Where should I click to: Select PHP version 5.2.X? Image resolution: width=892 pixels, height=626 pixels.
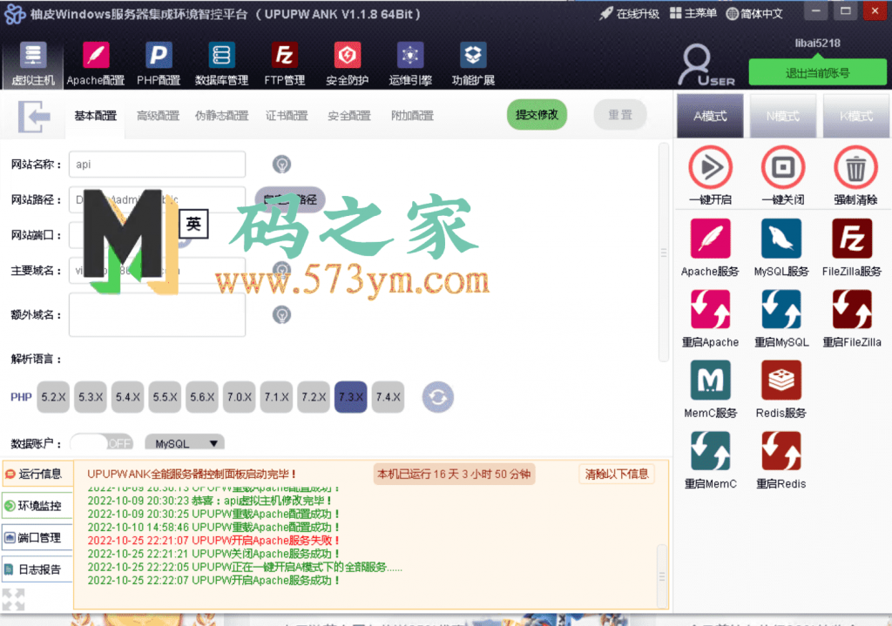pyautogui.click(x=53, y=397)
